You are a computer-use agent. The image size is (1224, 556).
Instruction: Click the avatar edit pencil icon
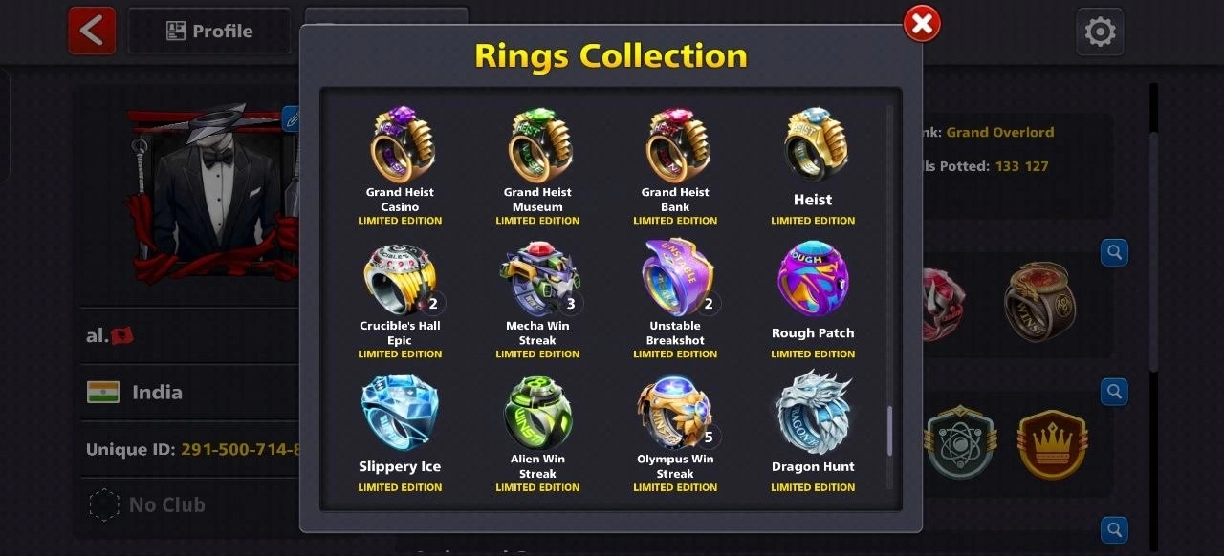[x=292, y=118]
